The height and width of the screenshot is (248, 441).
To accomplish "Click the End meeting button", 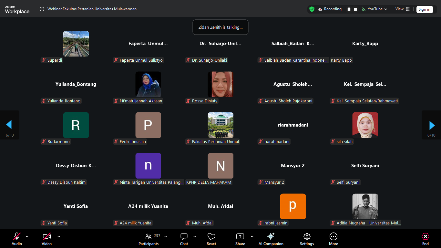I will [x=426, y=239].
